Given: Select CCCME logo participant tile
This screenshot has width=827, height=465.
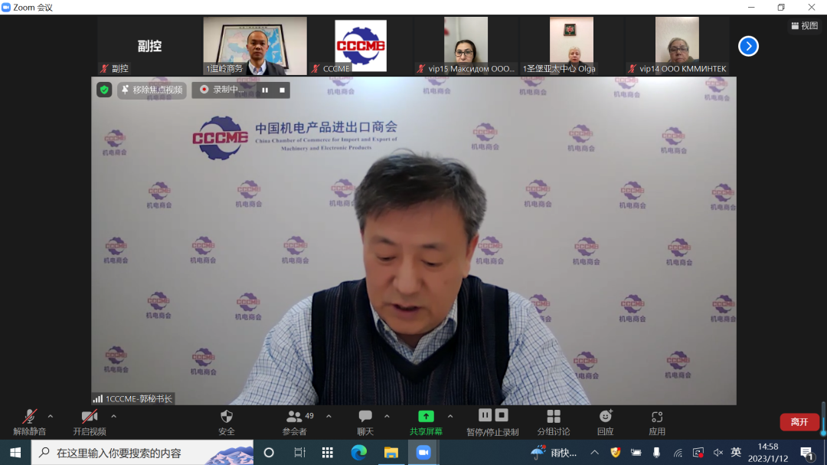Looking at the screenshot, I should click(361, 46).
